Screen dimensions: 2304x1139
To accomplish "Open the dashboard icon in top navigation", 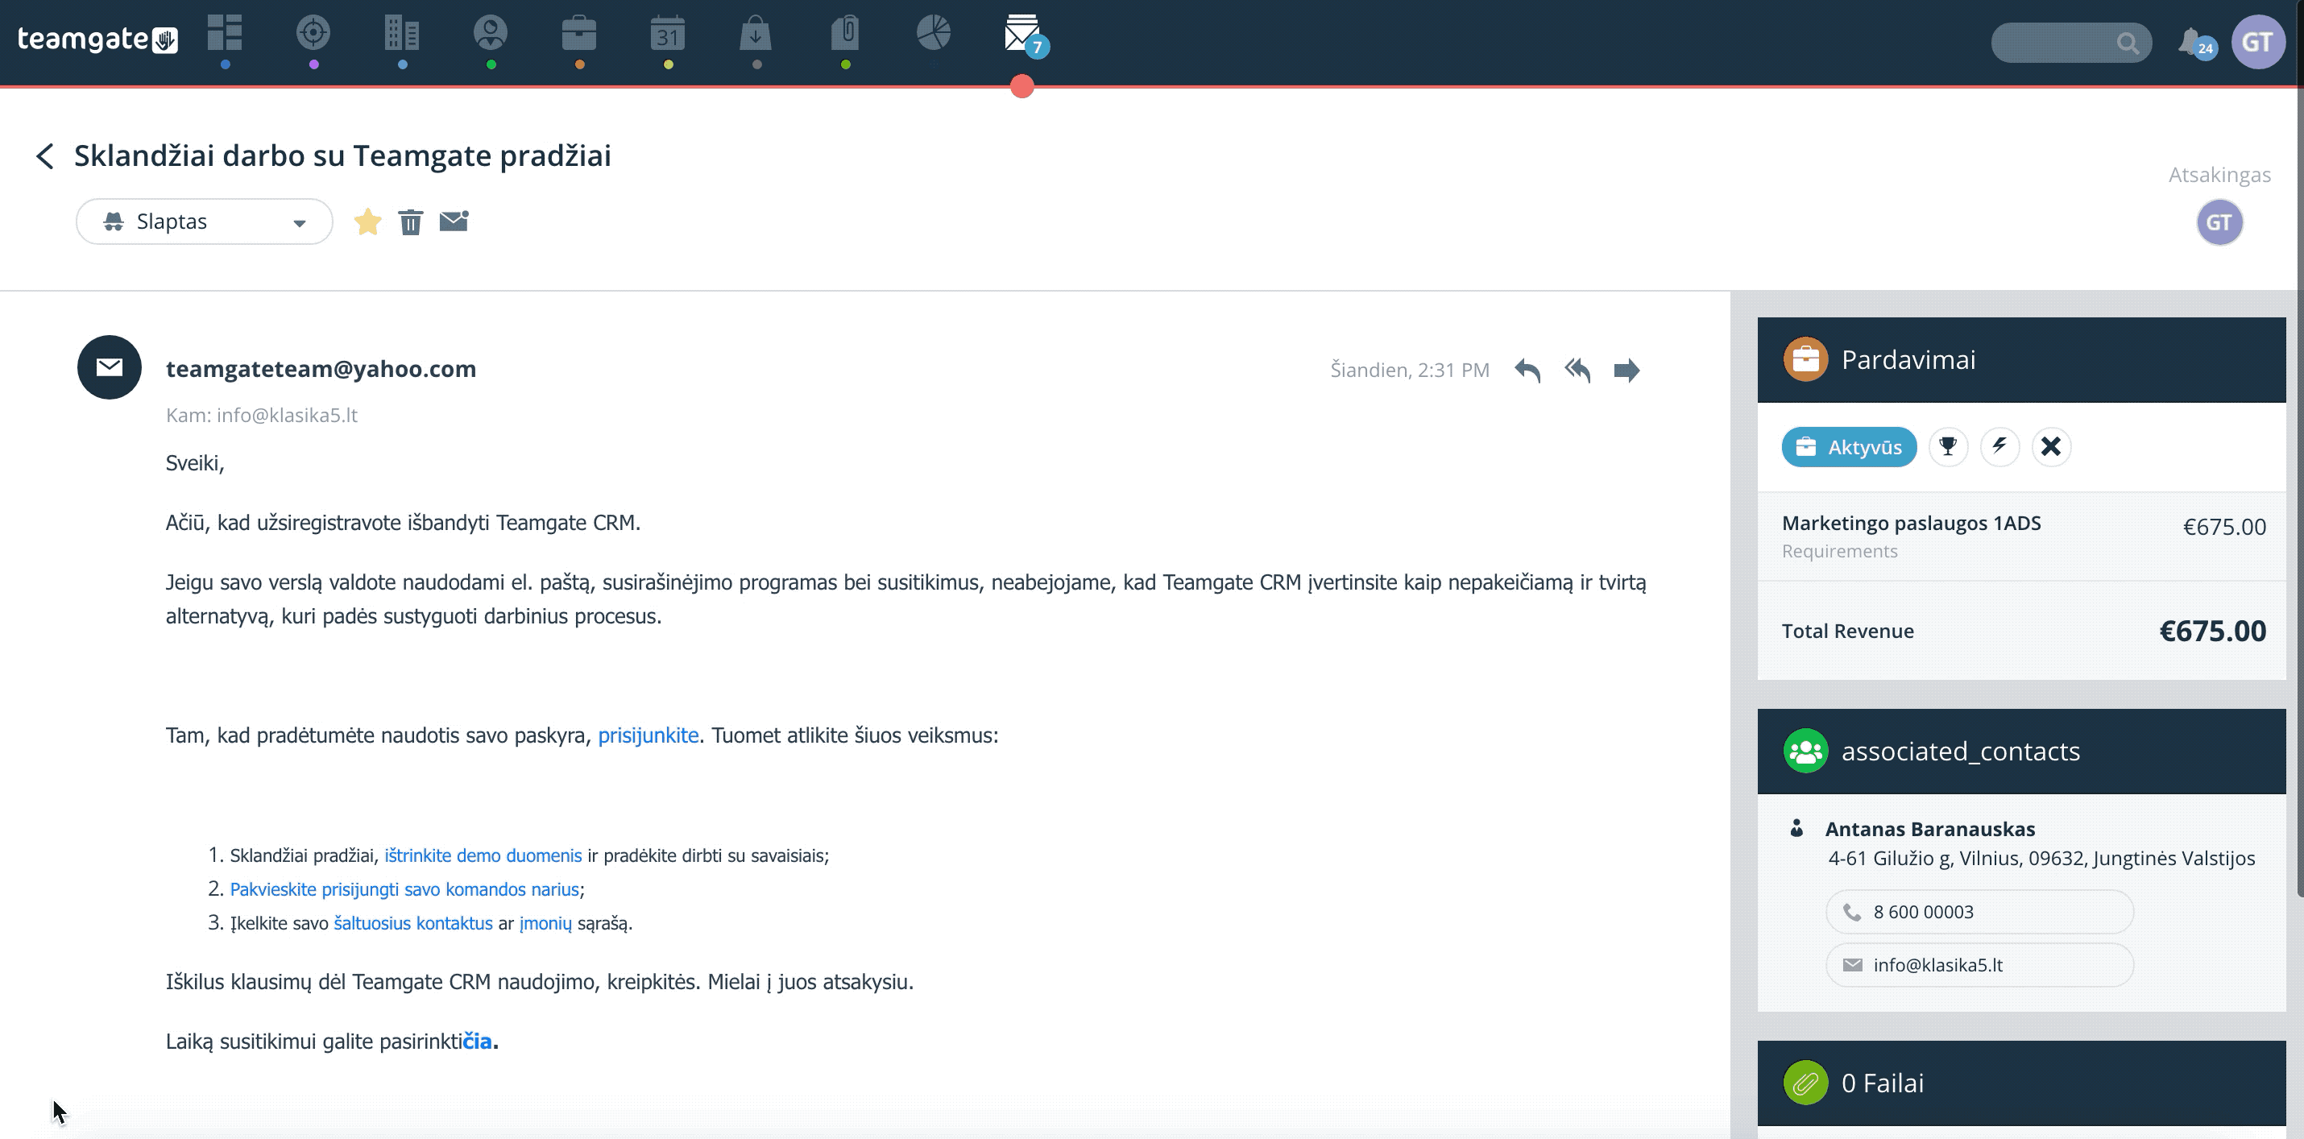I will pyautogui.click(x=225, y=34).
